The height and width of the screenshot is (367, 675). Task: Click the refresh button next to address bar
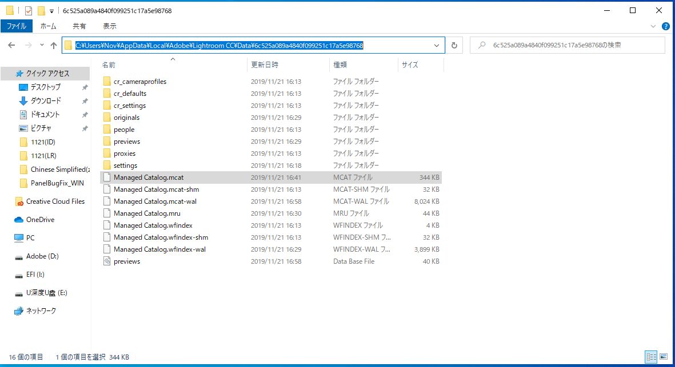454,45
